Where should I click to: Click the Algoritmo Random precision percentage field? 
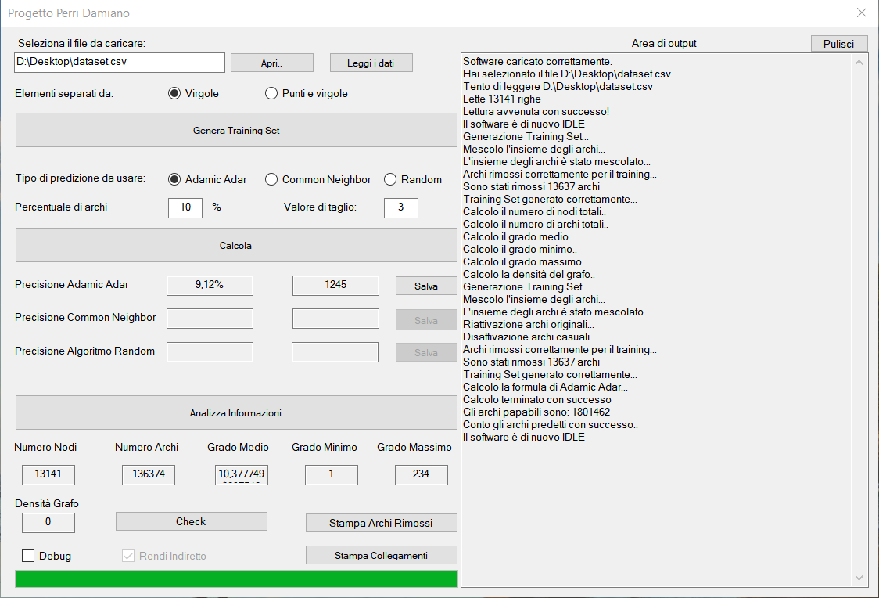coord(210,352)
